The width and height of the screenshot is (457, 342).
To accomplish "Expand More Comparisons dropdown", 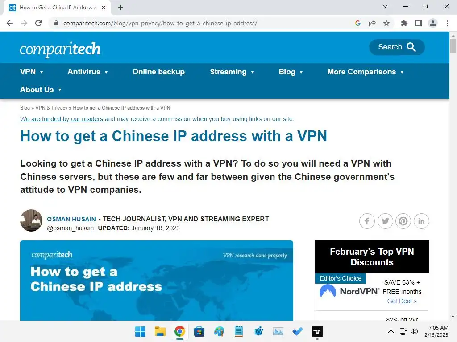I will tap(365, 72).
